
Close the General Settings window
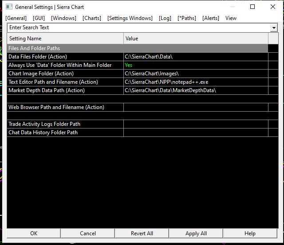click(273, 7)
